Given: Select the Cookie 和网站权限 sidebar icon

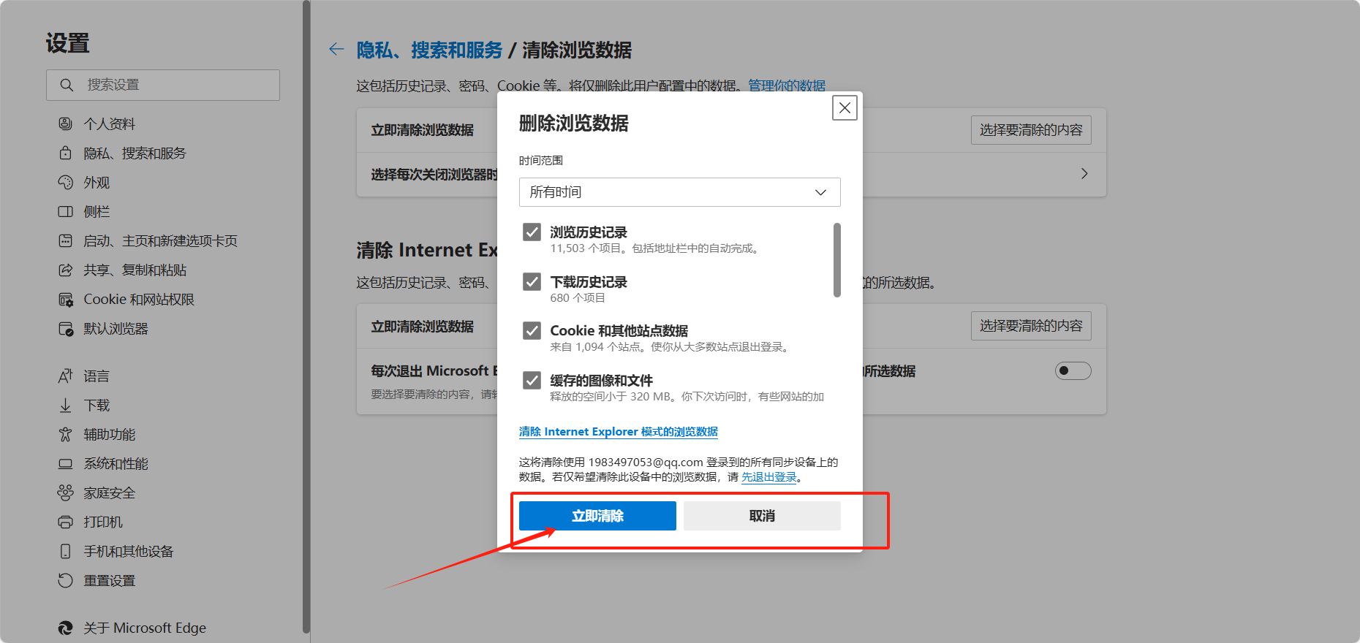Looking at the screenshot, I should point(66,300).
